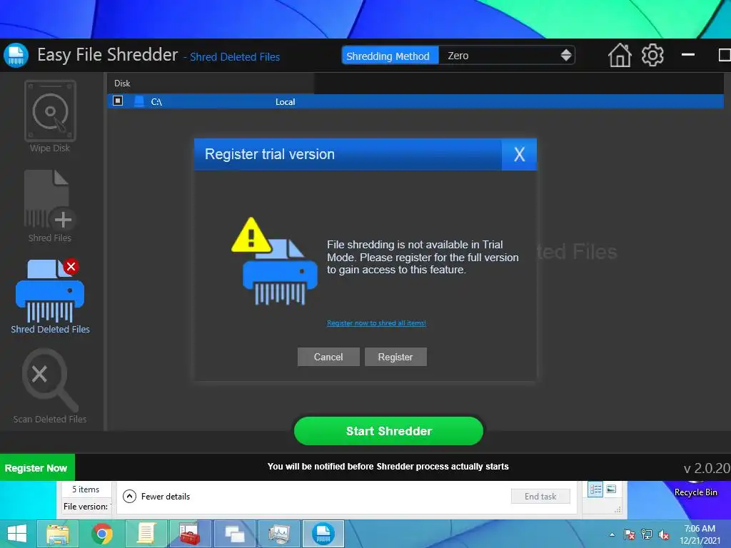Open the Wipe Disk tool
731x548 pixels.
(50, 116)
